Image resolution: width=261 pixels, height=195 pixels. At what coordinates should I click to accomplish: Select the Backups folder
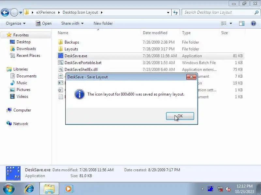click(x=71, y=42)
